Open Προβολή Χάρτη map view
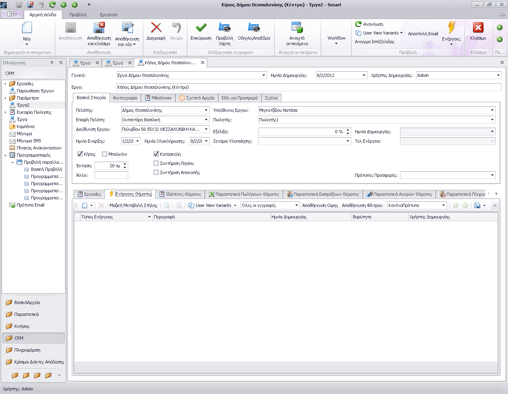The width and height of the screenshot is (508, 394). click(x=224, y=28)
